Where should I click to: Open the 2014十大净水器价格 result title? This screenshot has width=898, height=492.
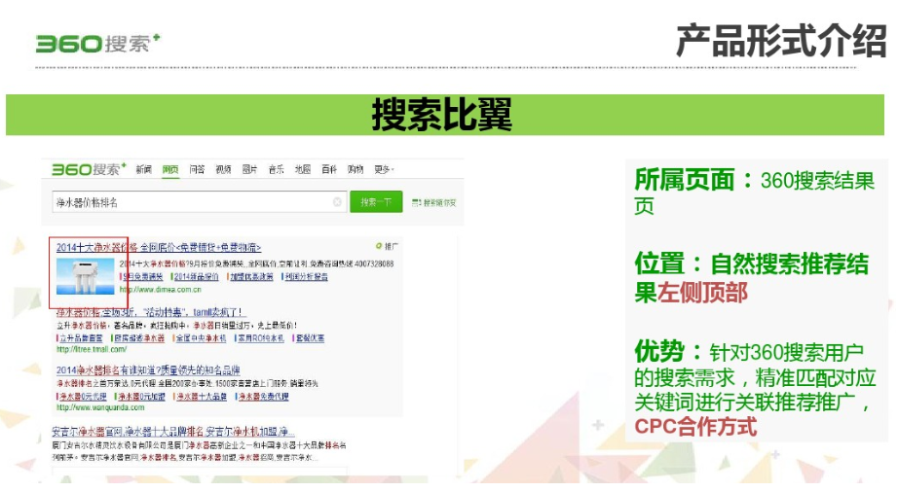(159, 247)
